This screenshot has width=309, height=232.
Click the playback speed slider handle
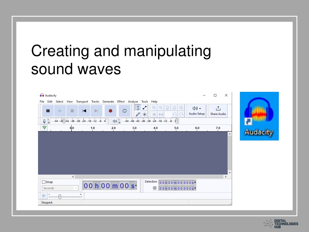pyautogui.click(x=60, y=196)
